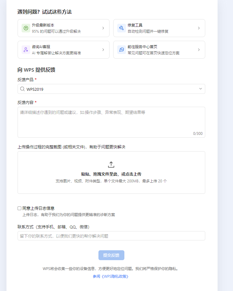Image resolution: width=233 pixels, height=291 pixels.
Task: Expand the 反馈产品 dropdown arrow
Action: click(x=201, y=89)
